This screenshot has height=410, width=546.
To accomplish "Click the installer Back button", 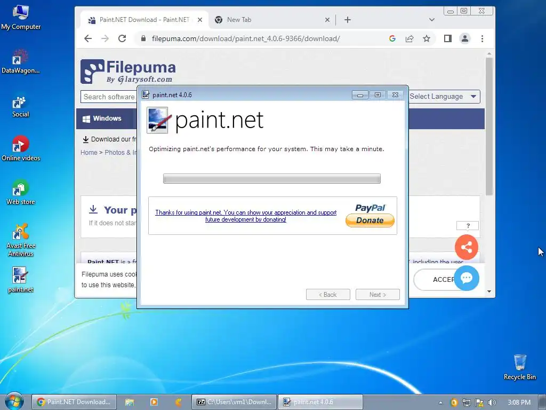I will (328, 295).
